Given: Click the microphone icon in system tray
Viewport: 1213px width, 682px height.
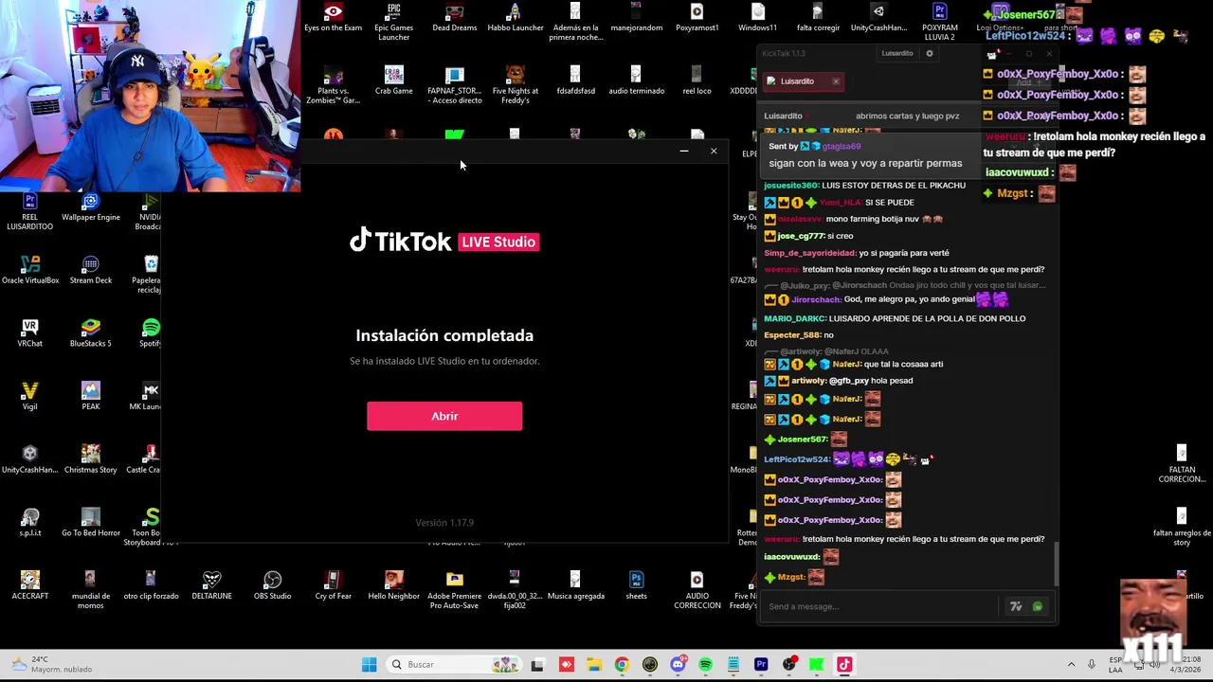Looking at the screenshot, I should tap(1092, 665).
